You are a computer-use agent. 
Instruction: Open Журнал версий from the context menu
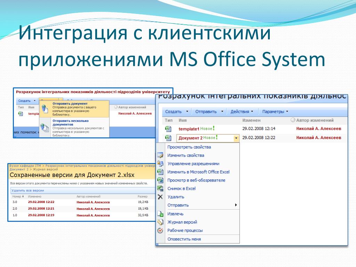[x=182, y=222]
